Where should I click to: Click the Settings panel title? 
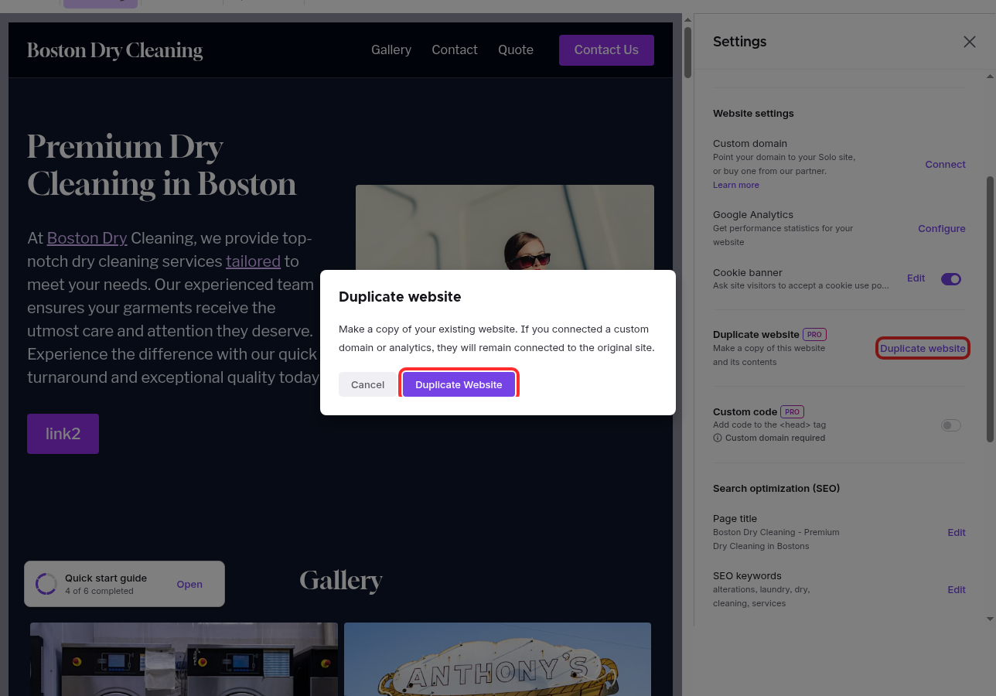740,42
